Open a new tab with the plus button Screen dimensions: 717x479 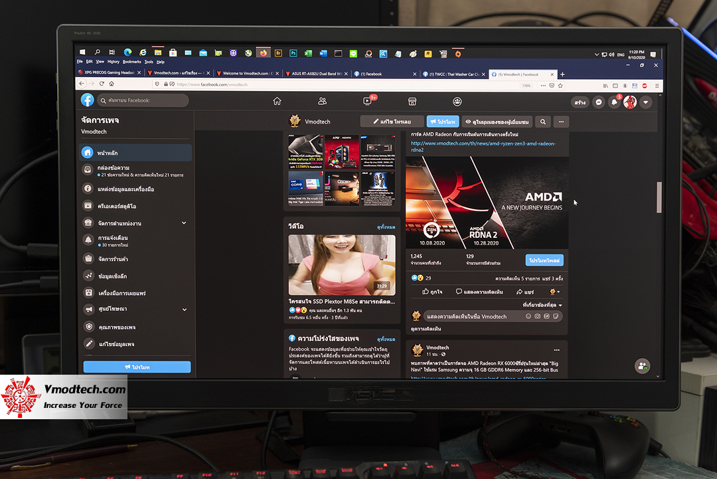562,74
